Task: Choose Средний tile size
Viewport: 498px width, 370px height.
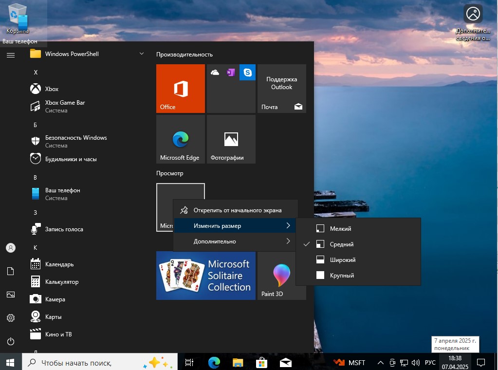Action: pos(358,244)
